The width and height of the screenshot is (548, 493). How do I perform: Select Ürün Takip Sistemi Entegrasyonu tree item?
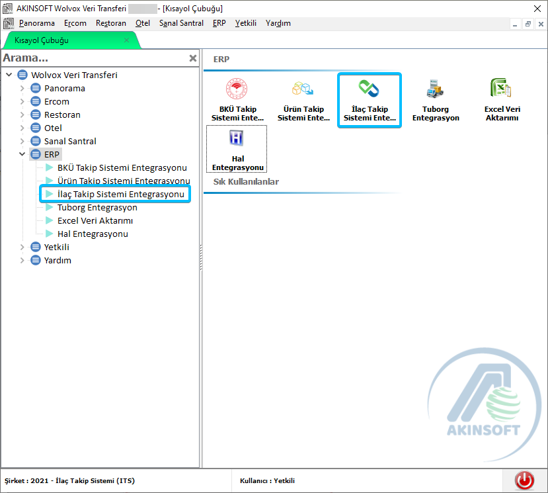[124, 181]
